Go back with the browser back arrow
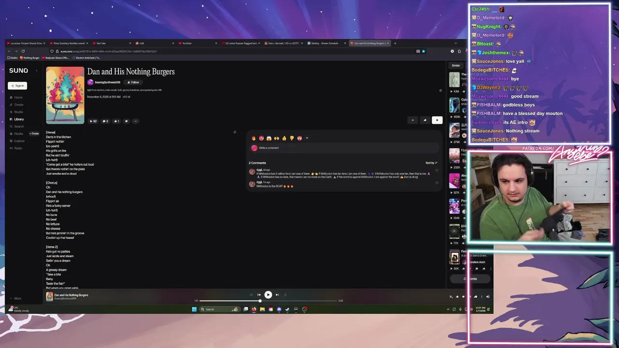This screenshot has height=348, width=619. pyautogui.click(x=9, y=51)
